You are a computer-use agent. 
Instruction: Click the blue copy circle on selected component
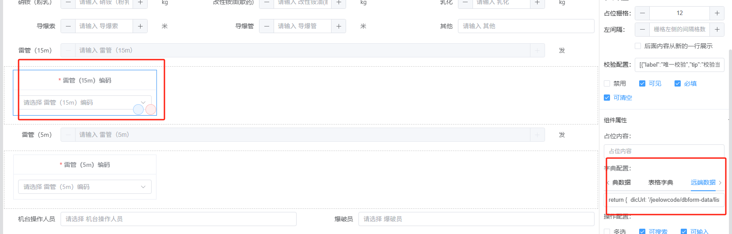pyautogui.click(x=138, y=109)
